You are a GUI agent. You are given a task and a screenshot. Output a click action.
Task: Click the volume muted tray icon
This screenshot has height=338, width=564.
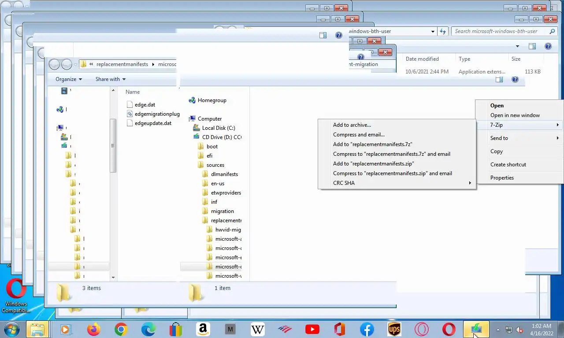(519, 330)
